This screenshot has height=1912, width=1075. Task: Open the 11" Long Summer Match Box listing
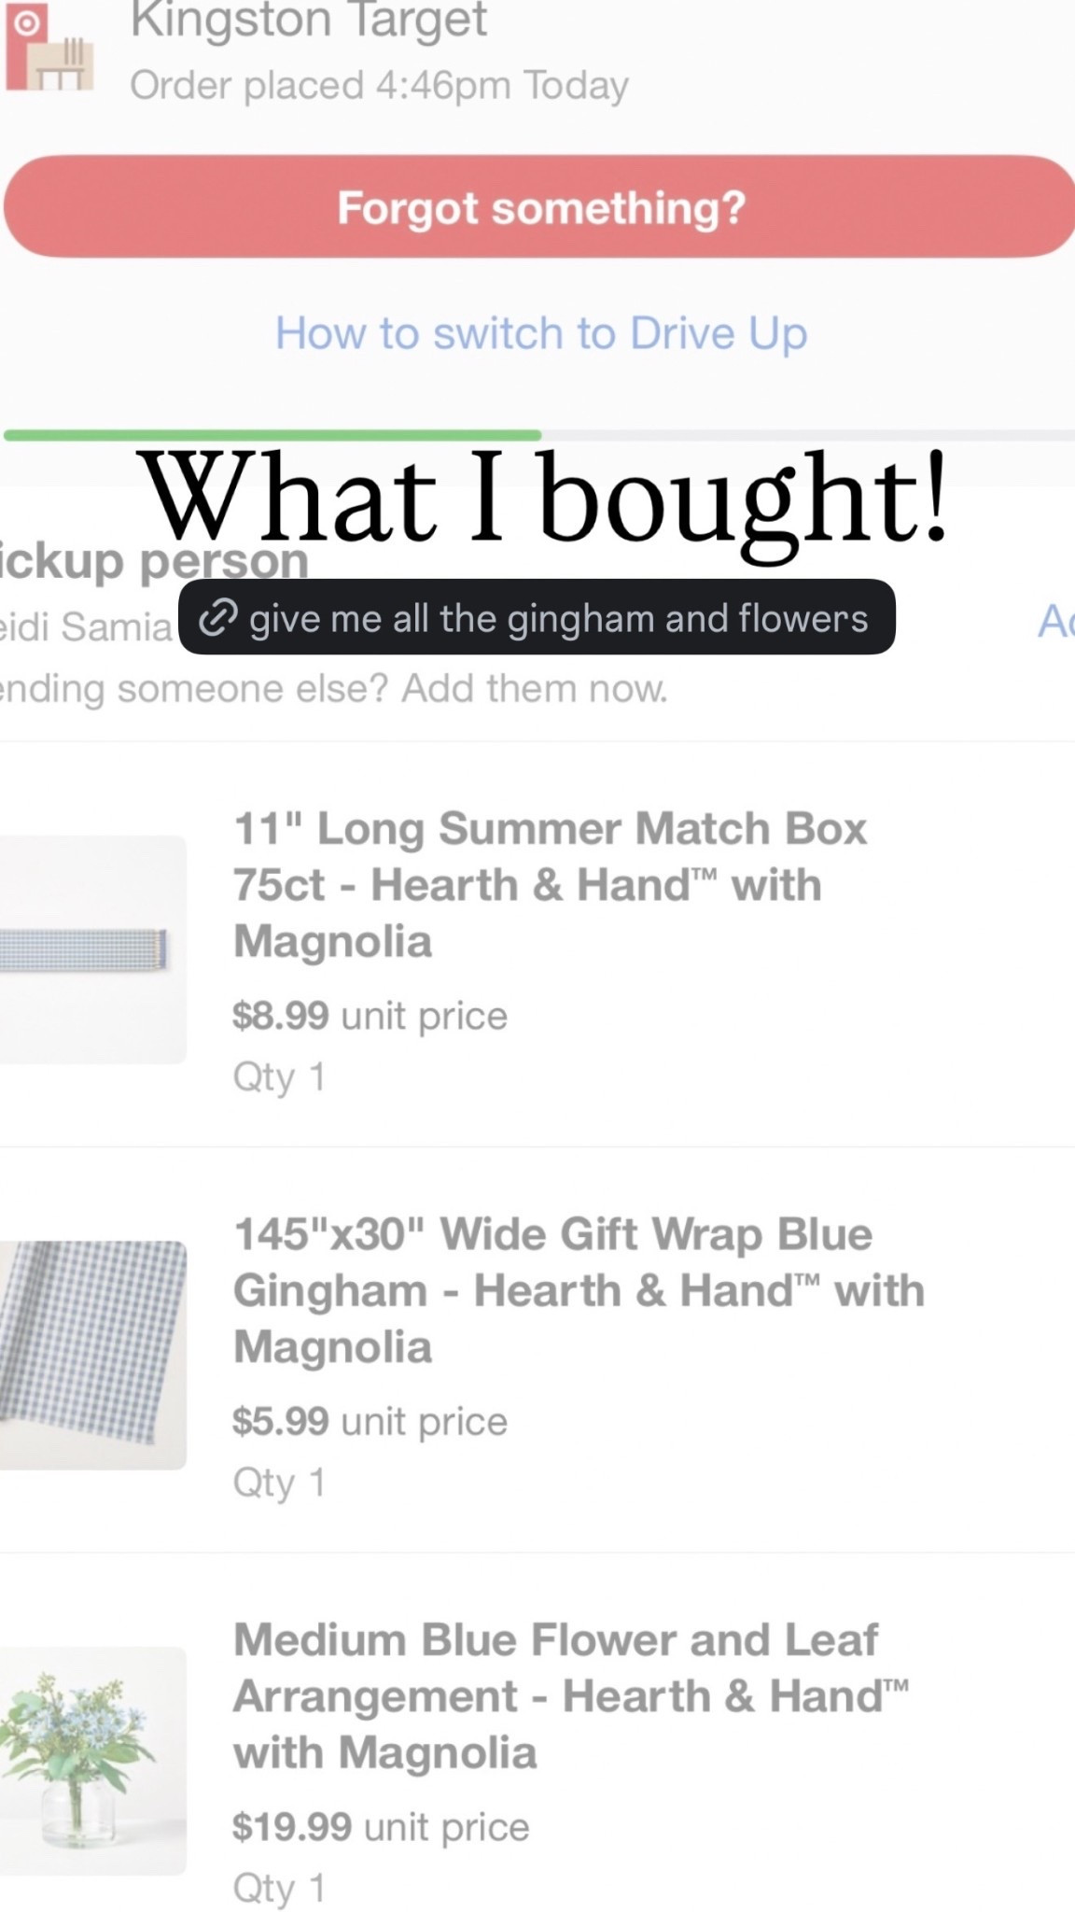[x=551, y=882]
